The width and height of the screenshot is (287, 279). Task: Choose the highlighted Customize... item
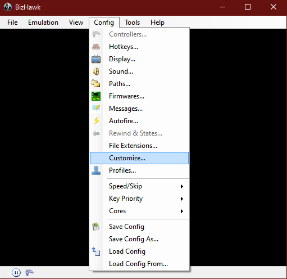(x=139, y=158)
